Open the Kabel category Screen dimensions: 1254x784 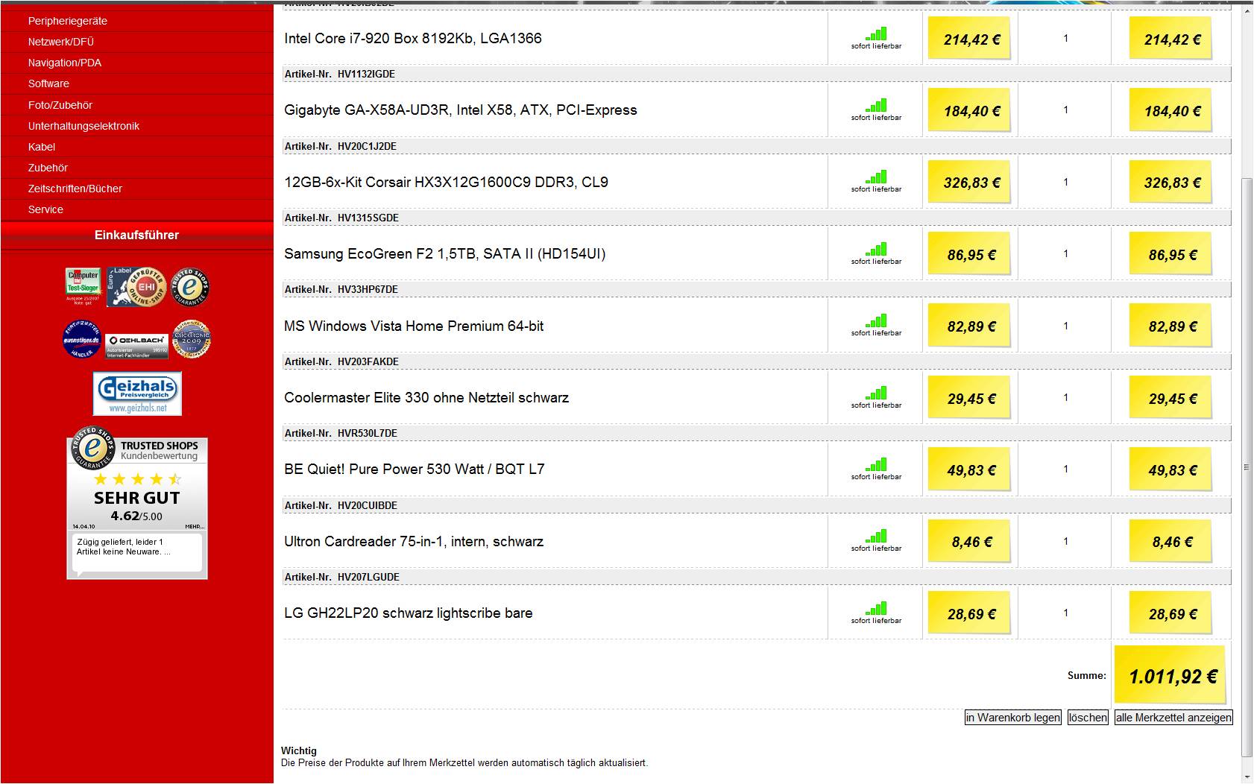pyautogui.click(x=42, y=147)
